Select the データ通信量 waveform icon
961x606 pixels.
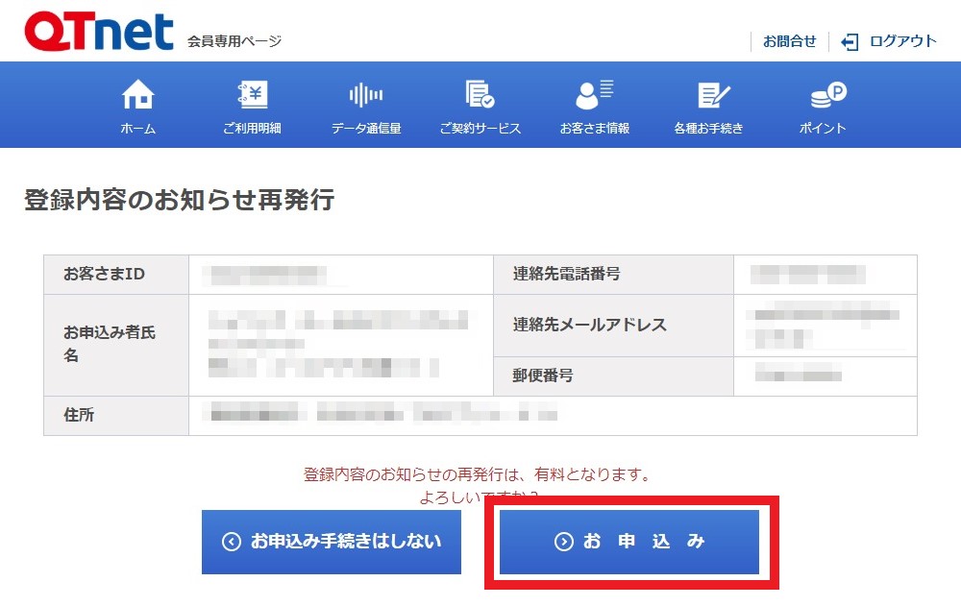(366, 95)
